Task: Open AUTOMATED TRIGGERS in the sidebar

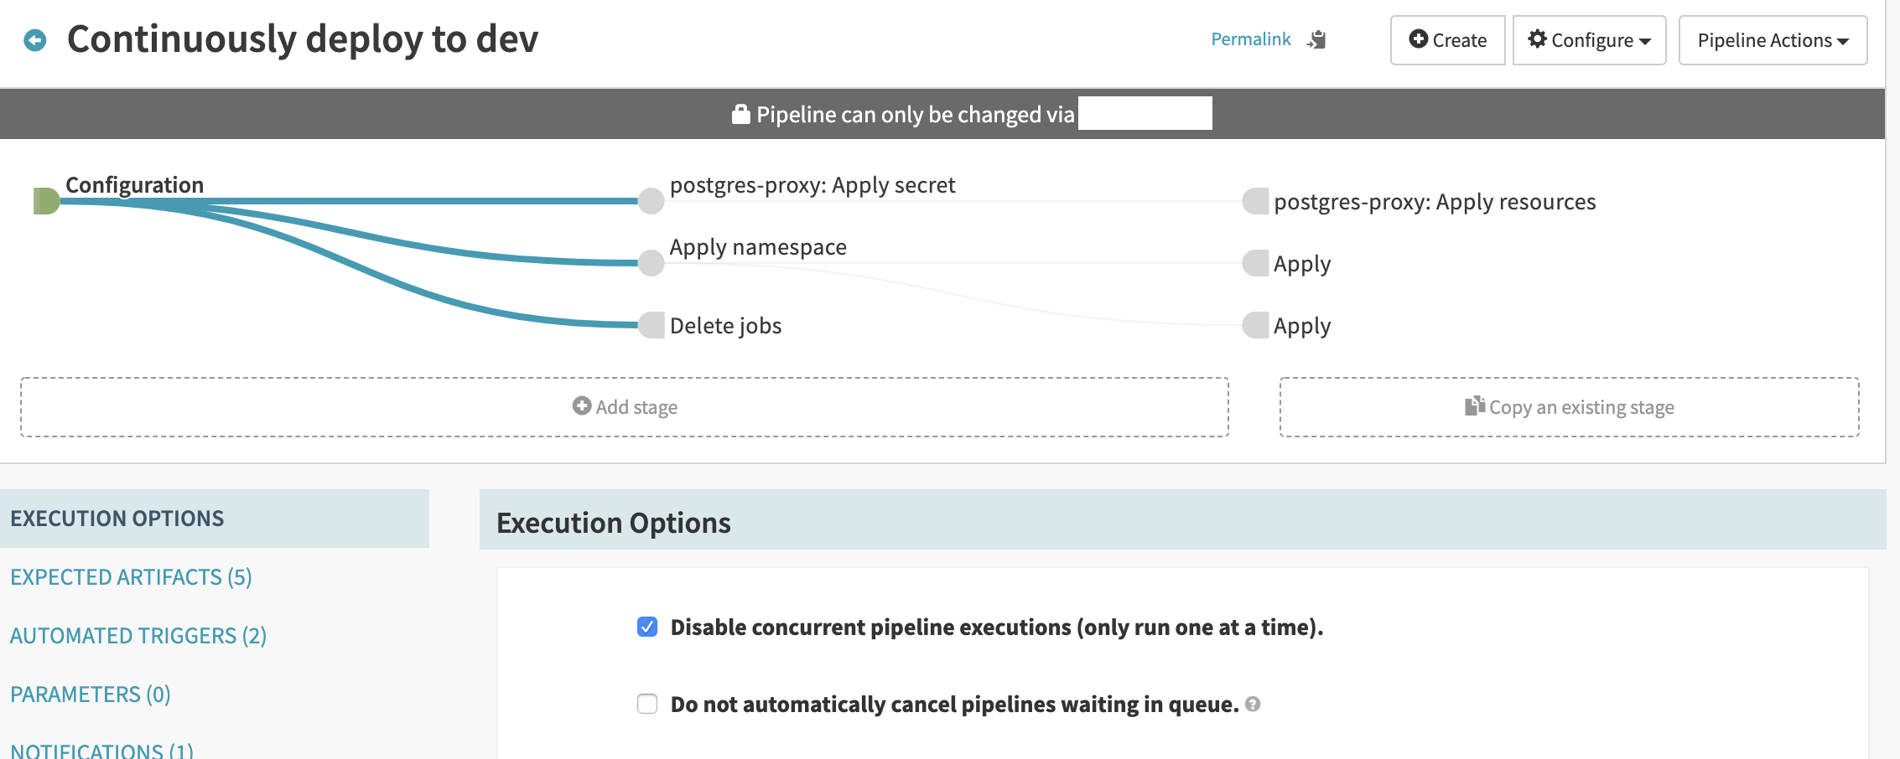Action: pyautogui.click(x=137, y=636)
